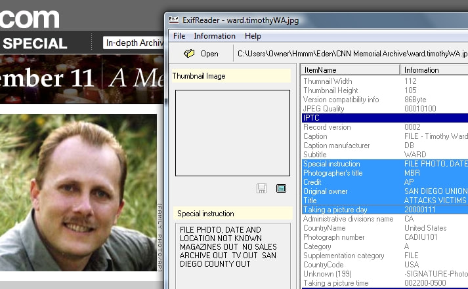This screenshot has width=468, height=289.
Task: Select the IPTC section row
Action: pos(384,118)
